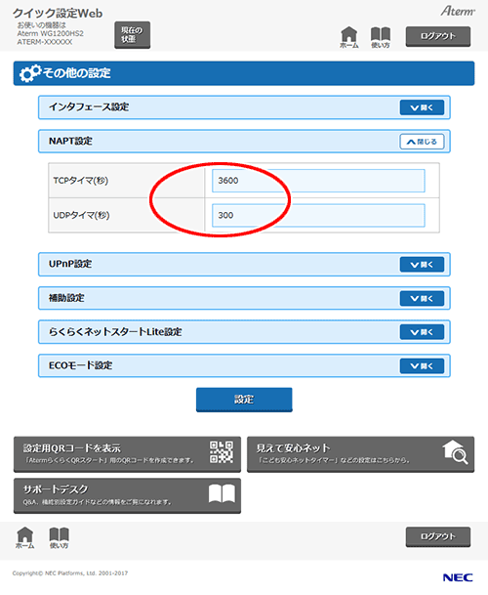Expand the 補助設定 section

coord(422,299)
